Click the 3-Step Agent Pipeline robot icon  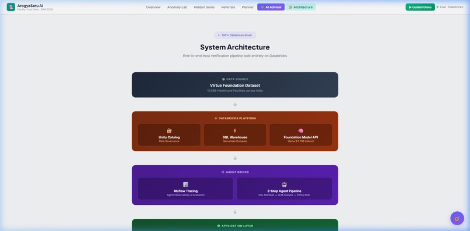tap(284, 184)
